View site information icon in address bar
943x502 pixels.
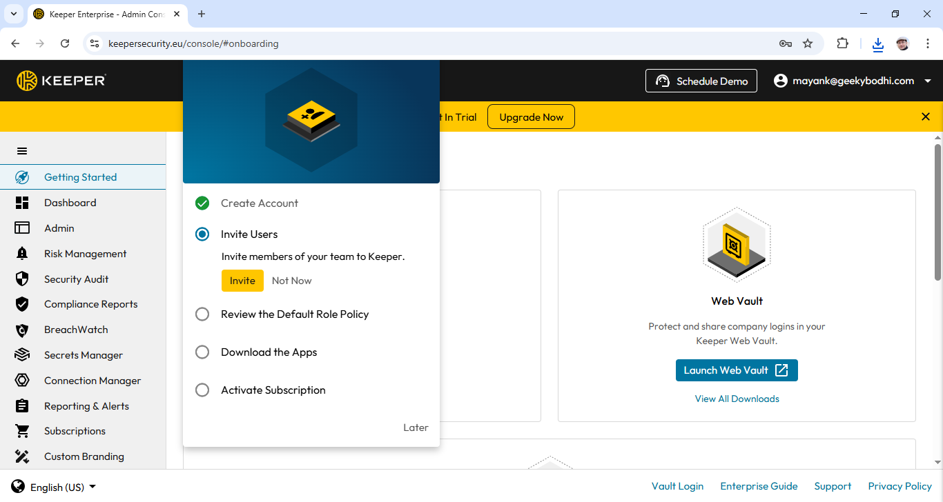(95, 43)
